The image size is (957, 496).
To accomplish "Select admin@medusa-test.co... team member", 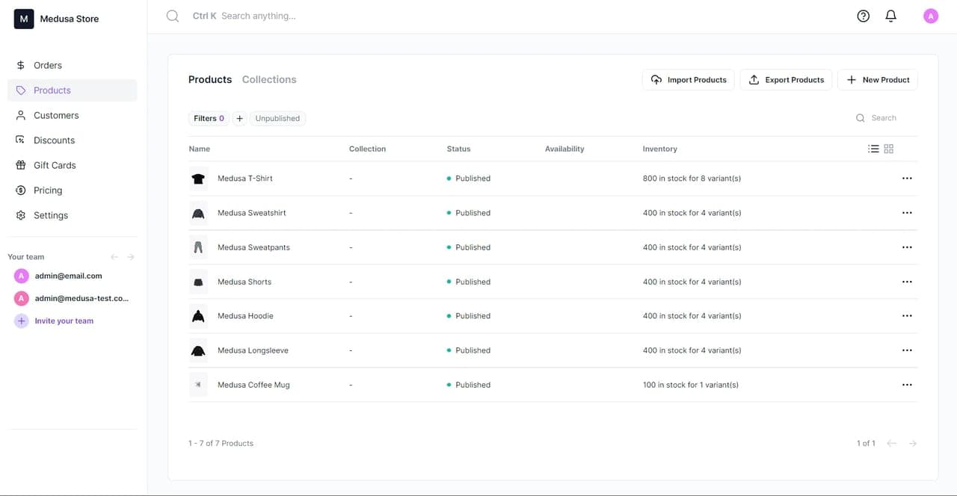I will click(72, 298).
